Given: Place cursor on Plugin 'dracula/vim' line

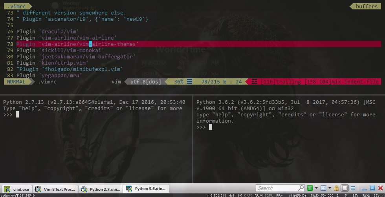Looking at the screenshot, I should 48,32.
